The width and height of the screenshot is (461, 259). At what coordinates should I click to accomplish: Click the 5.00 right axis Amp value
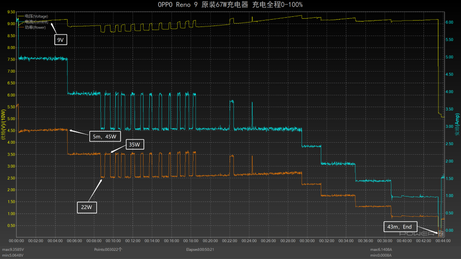pyautogui.click(x=449, y=57)
